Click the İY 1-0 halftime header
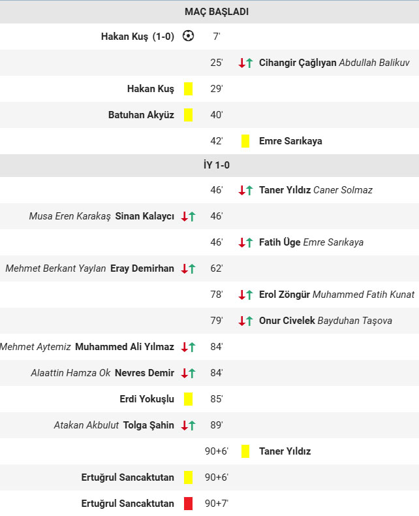 point(209,166)
